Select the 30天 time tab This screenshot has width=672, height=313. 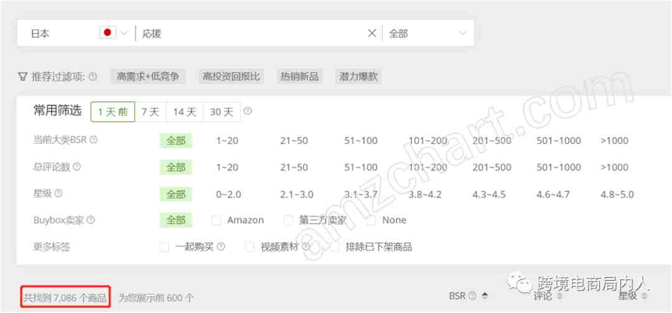(222, 112)
